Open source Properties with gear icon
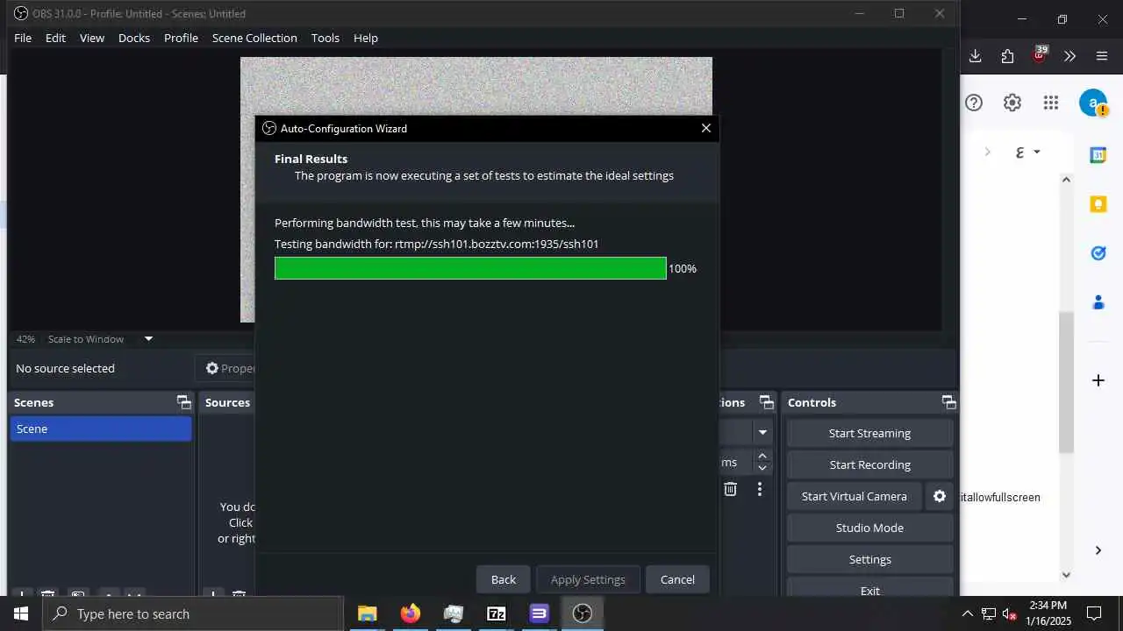1123x631 pixels. tap(229, 368)
